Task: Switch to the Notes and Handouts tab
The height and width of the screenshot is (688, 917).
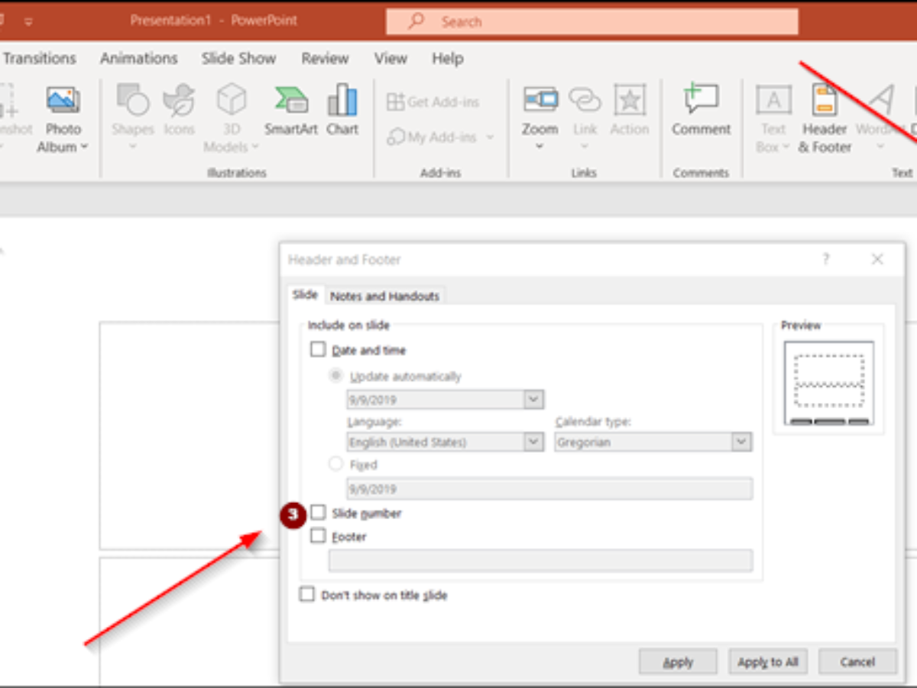Action: coord(385,296)
